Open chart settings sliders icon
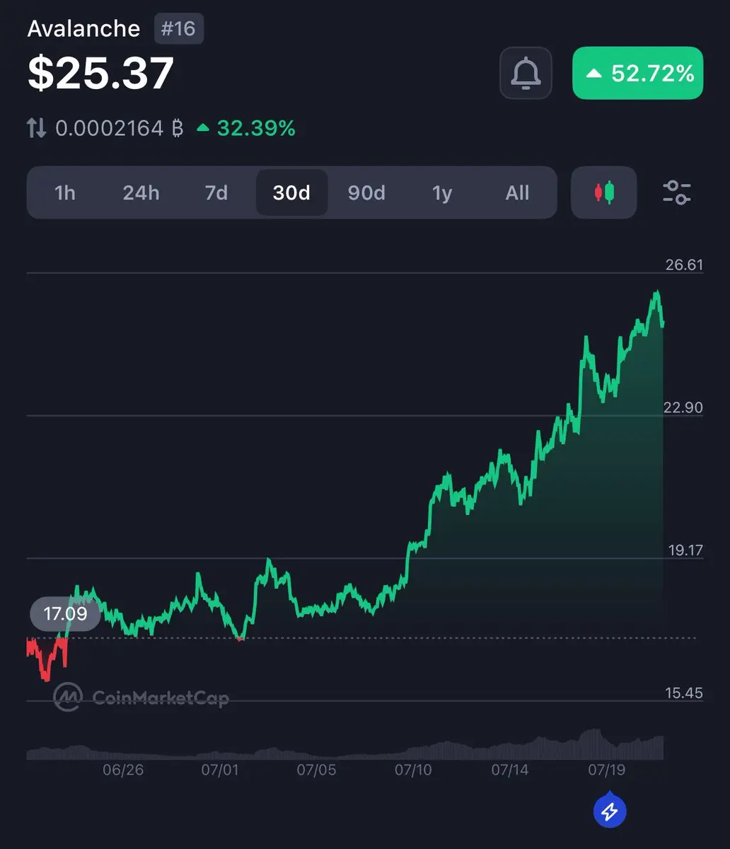This screenshot has height=849, width=730. [x=677, y=192]
